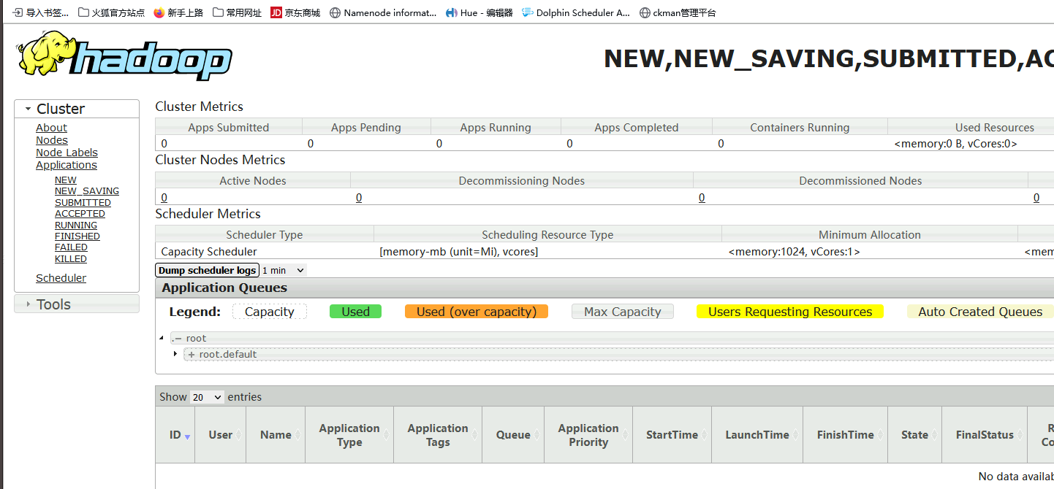Click the root.default queue bar
The height and width of the screenshot is (489, 1054).
pyautogui.click(x=619, y=354)
